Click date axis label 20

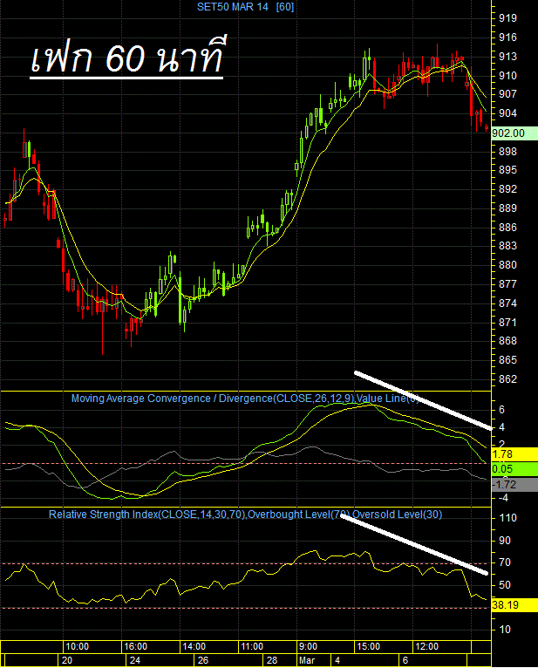[67, 660]
